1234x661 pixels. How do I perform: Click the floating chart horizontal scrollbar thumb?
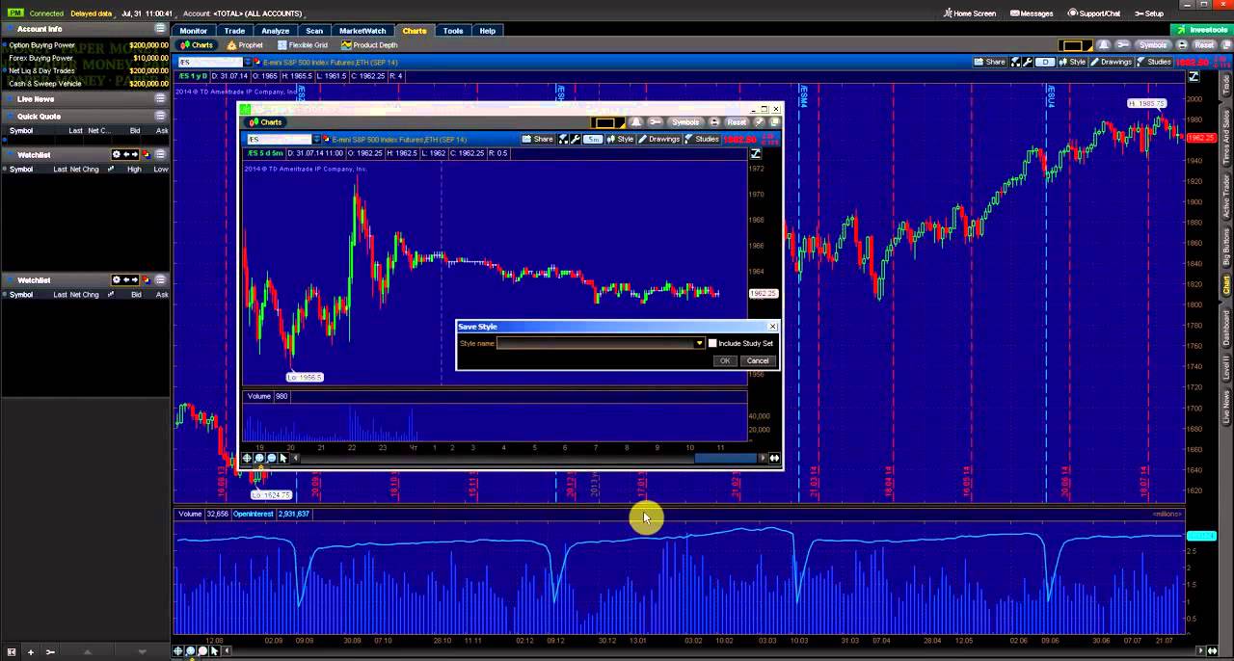pos(726,459)
